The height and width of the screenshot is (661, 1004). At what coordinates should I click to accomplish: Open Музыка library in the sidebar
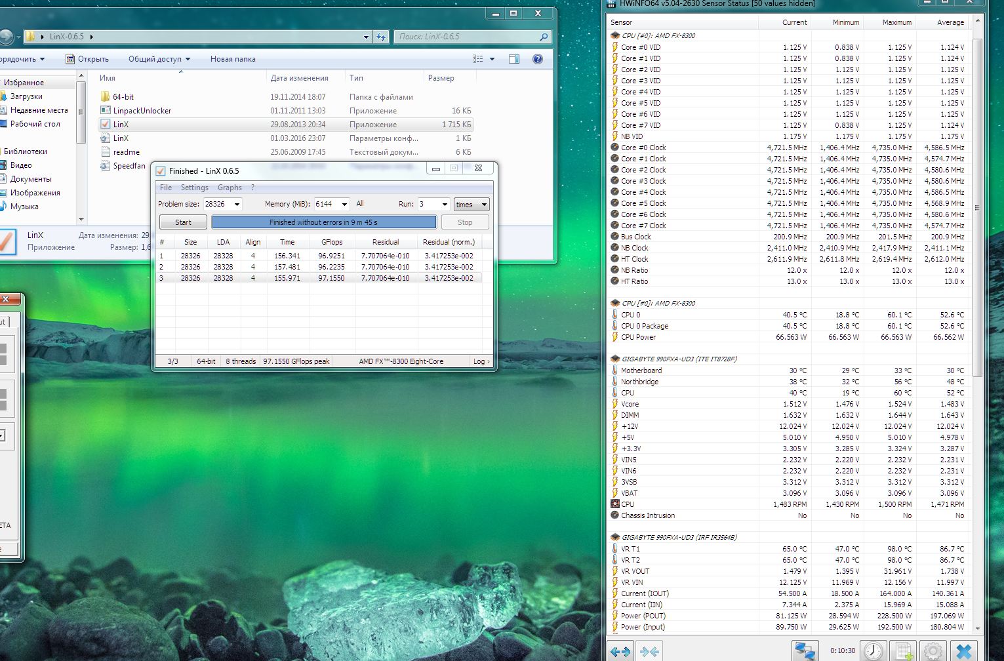(24, 207)
